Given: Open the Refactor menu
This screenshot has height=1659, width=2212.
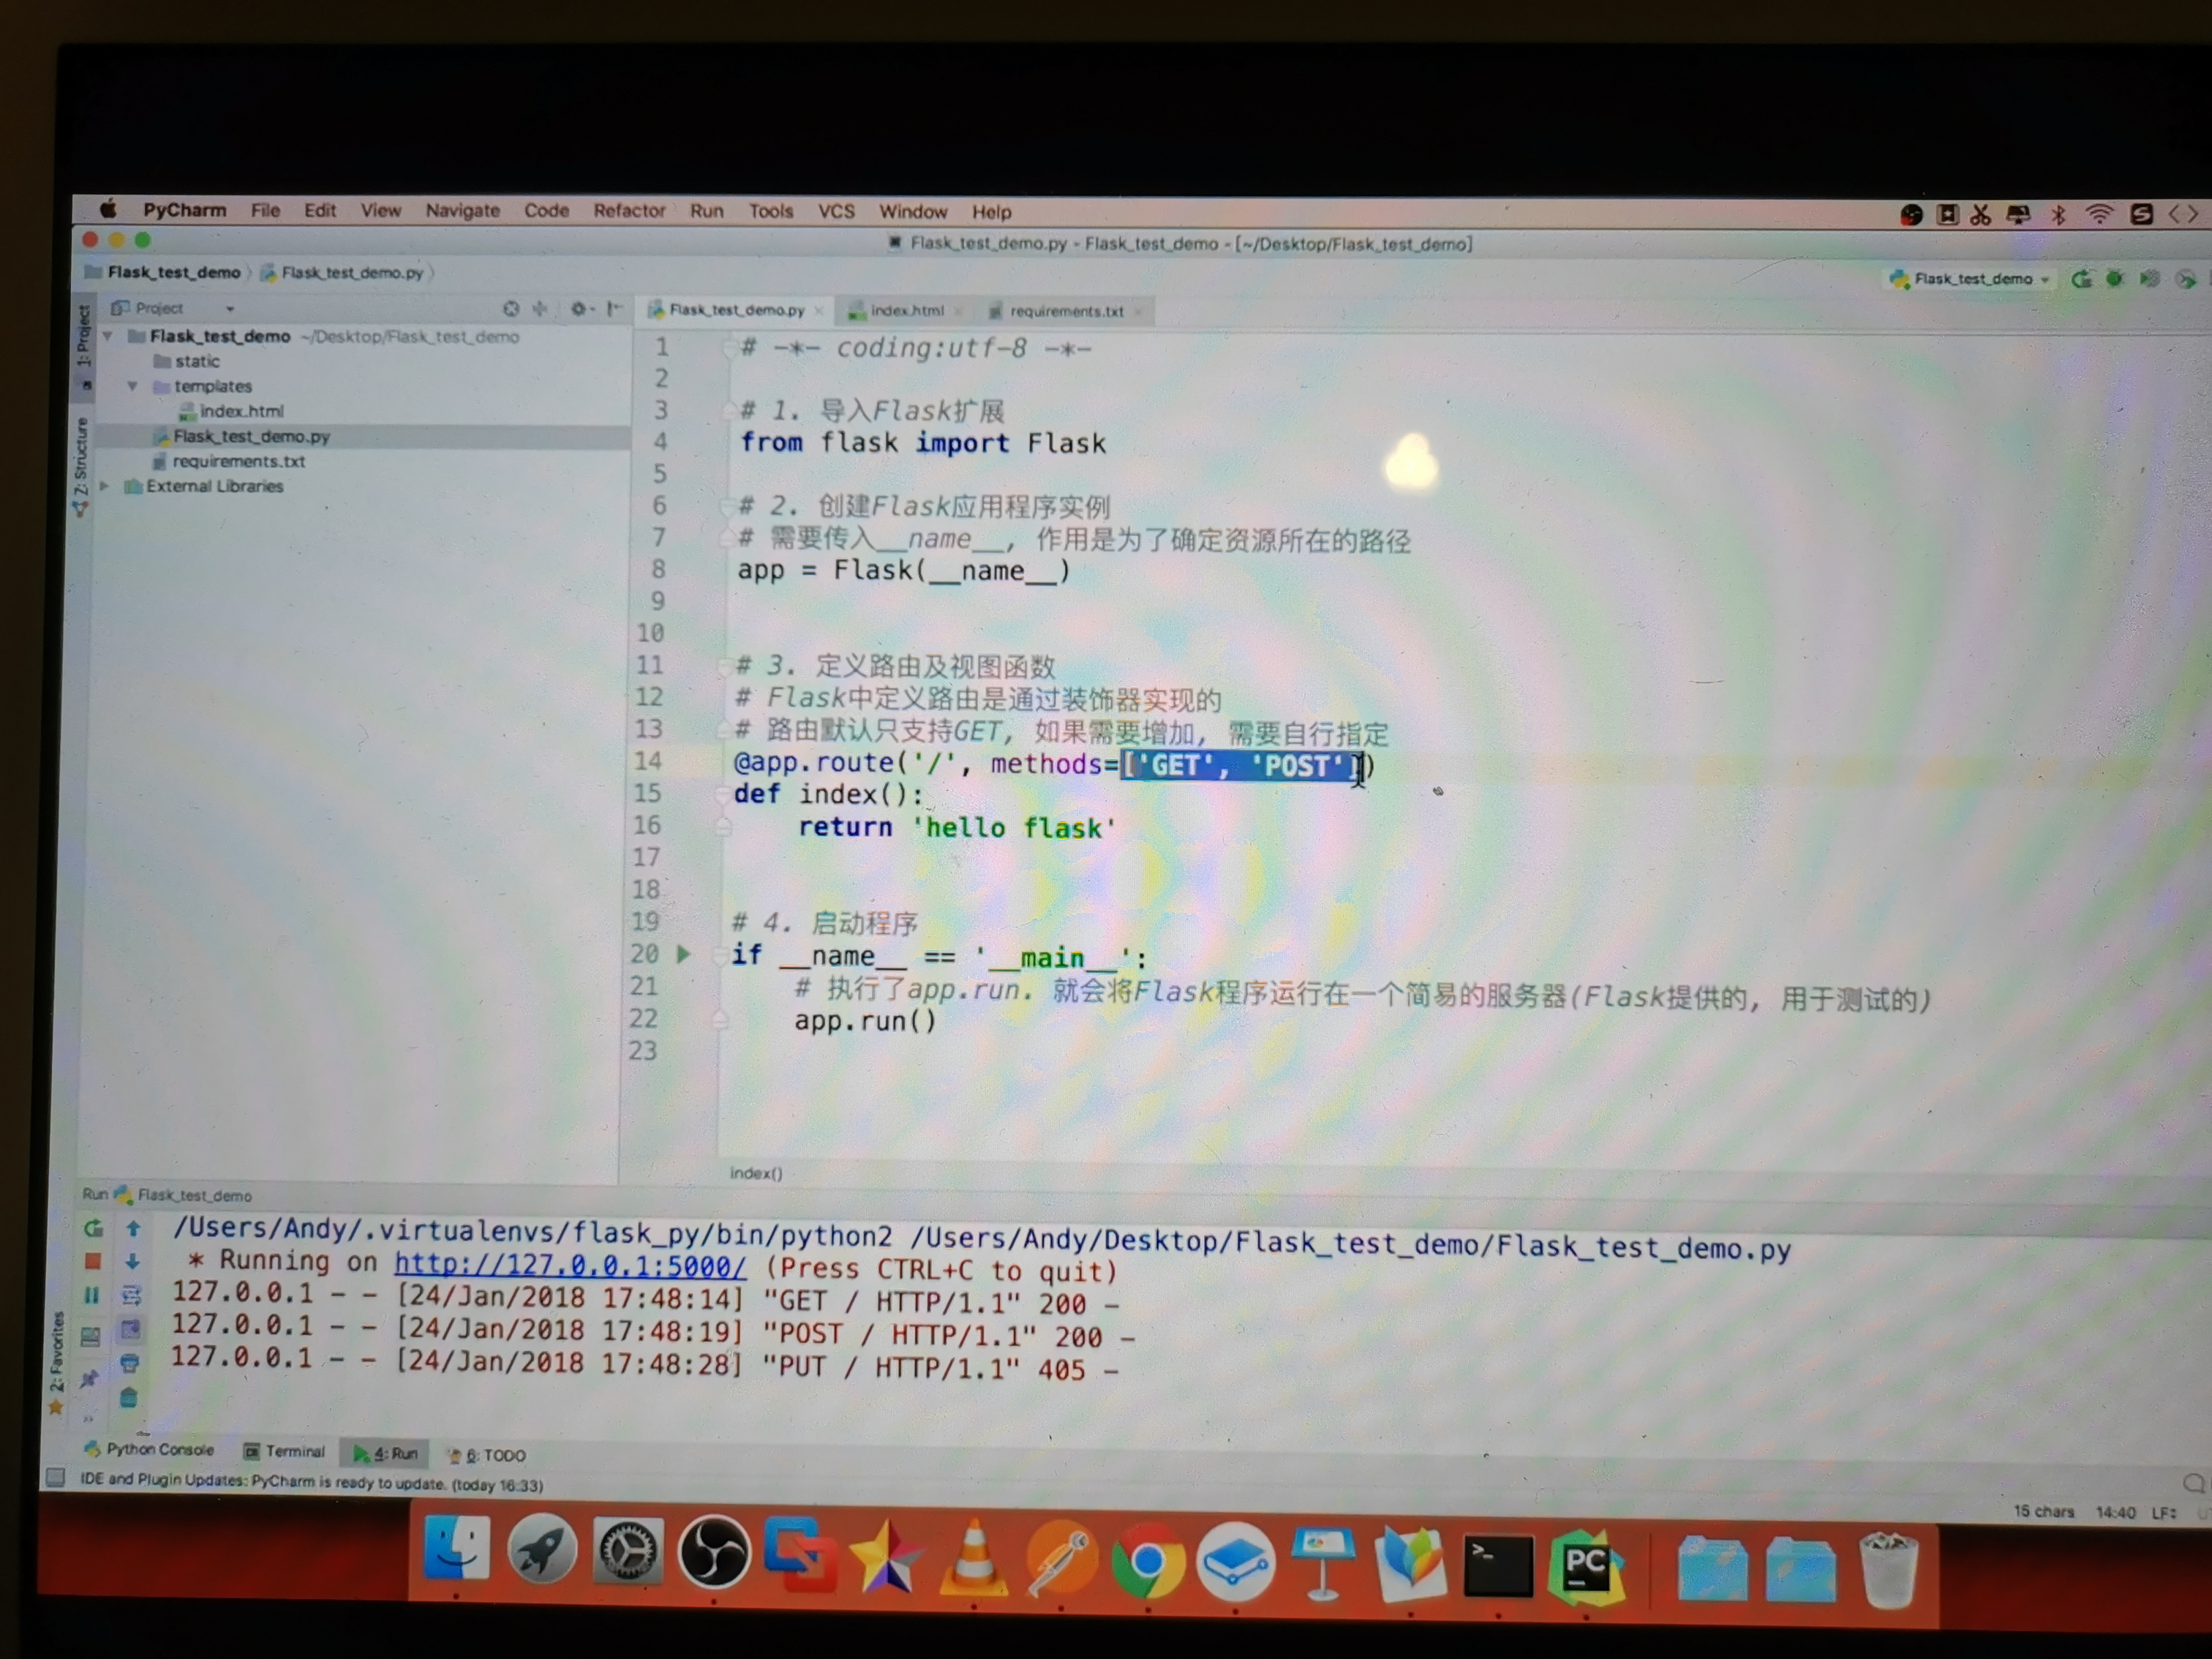Looking at the screenshot, I should tap(629, 211).
